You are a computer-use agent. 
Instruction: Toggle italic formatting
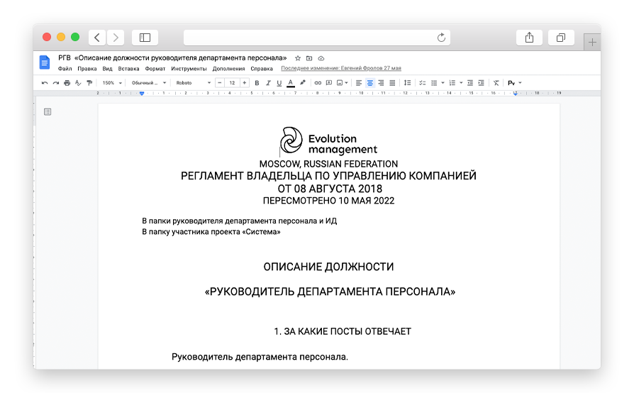pos(268,83)
